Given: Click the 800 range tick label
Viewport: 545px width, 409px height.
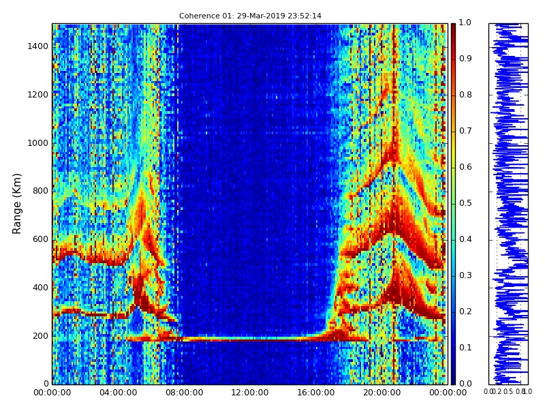Looking at the screenshot, I should pos(40,191).
